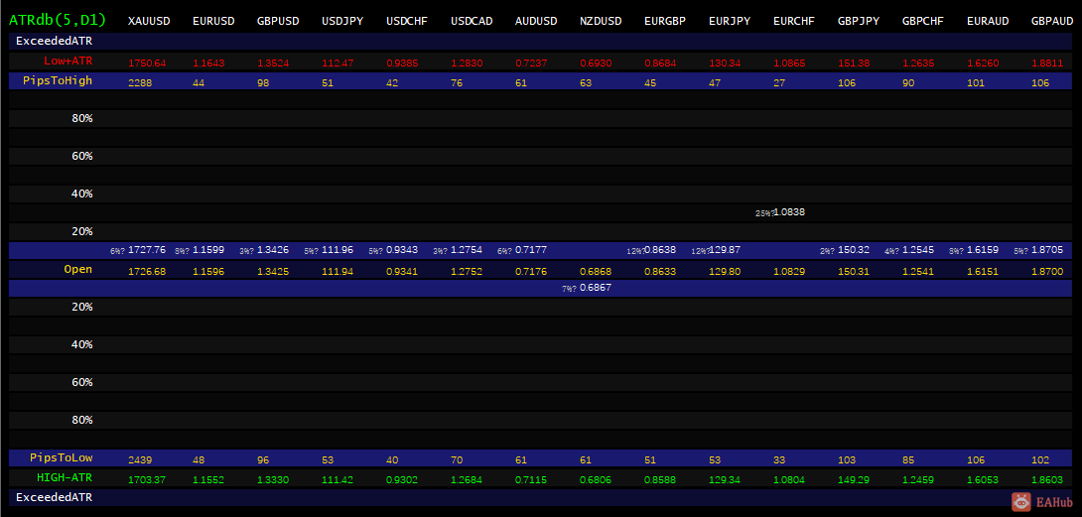
Task: Select NZDUSD Open value 0.6868
Action: click(x=596, y=272)
